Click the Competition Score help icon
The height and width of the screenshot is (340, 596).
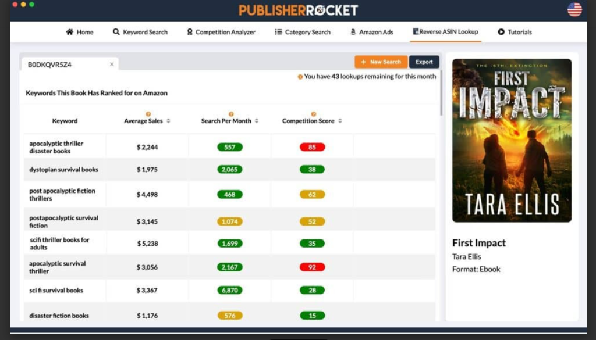tap(313, 114)
